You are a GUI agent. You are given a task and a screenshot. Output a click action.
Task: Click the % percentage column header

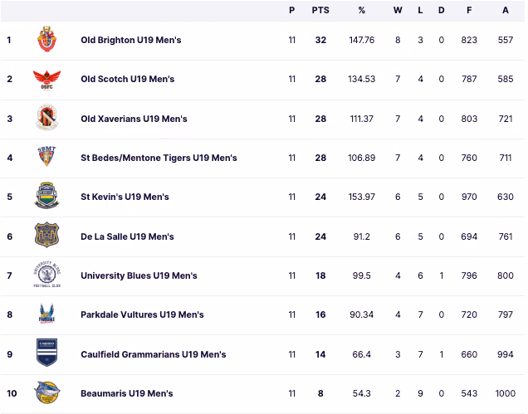click(362, 11)
